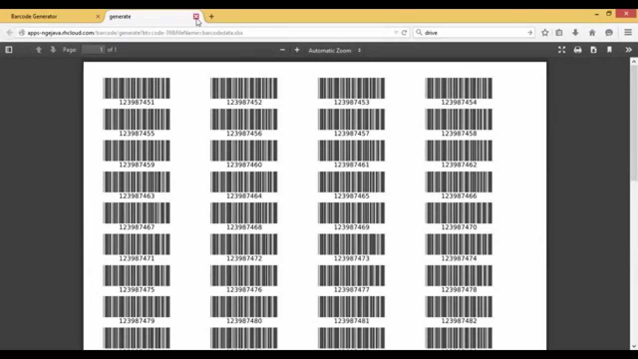This screenshot has height=359, width=638.
Task: Zoom in with the plus button
Action: pos(297,50)
